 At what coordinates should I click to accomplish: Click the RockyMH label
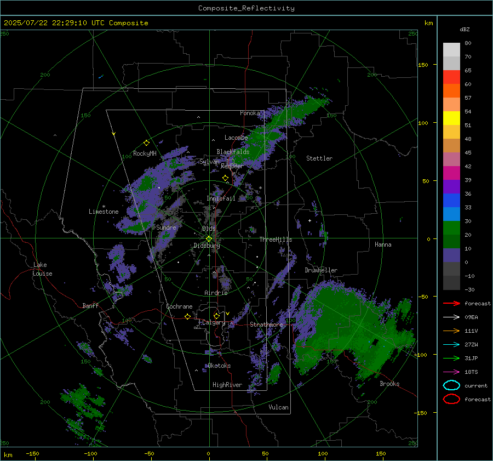click(x=145, y=153)
